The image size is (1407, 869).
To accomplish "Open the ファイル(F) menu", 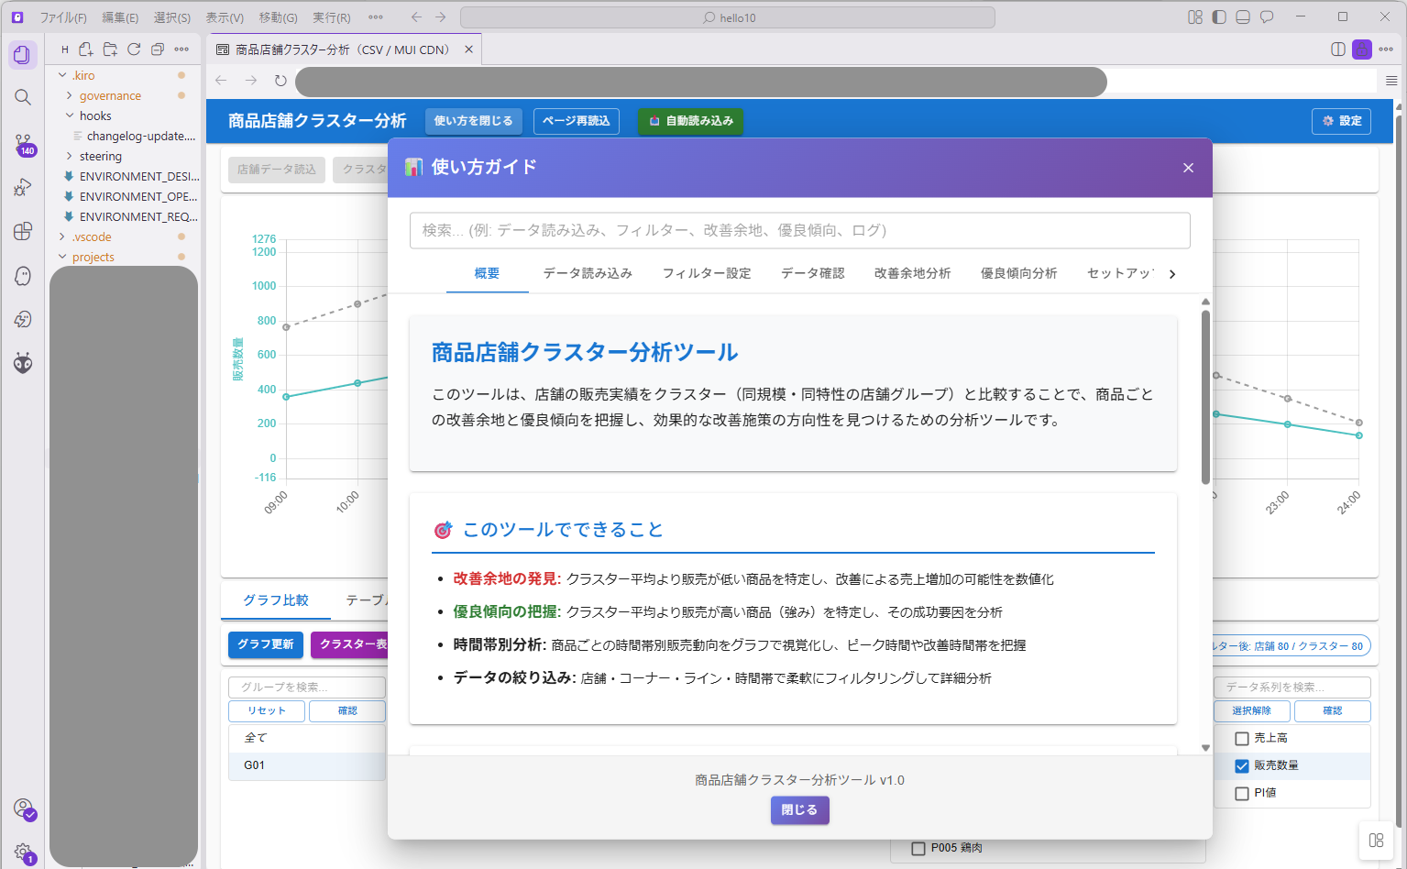I will point(62,17).
